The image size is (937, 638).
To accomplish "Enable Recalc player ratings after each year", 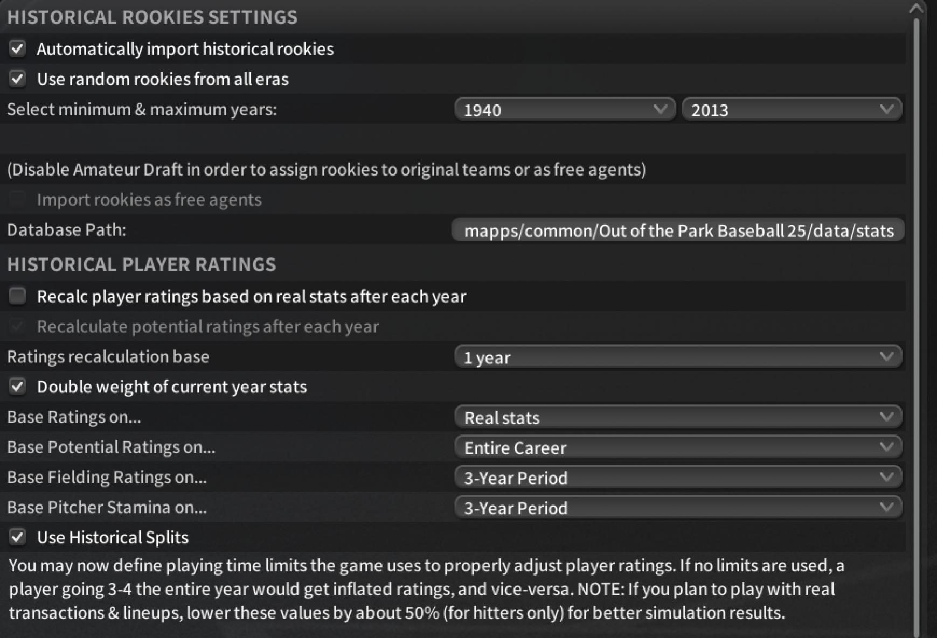I will click(x=17, y=296).
